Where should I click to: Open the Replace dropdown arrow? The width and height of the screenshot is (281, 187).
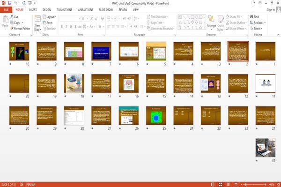[265, 22]
